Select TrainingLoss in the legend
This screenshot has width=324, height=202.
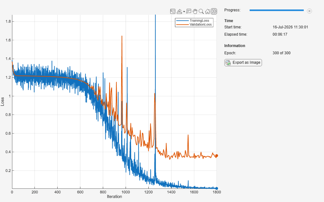tap(199, 21)
